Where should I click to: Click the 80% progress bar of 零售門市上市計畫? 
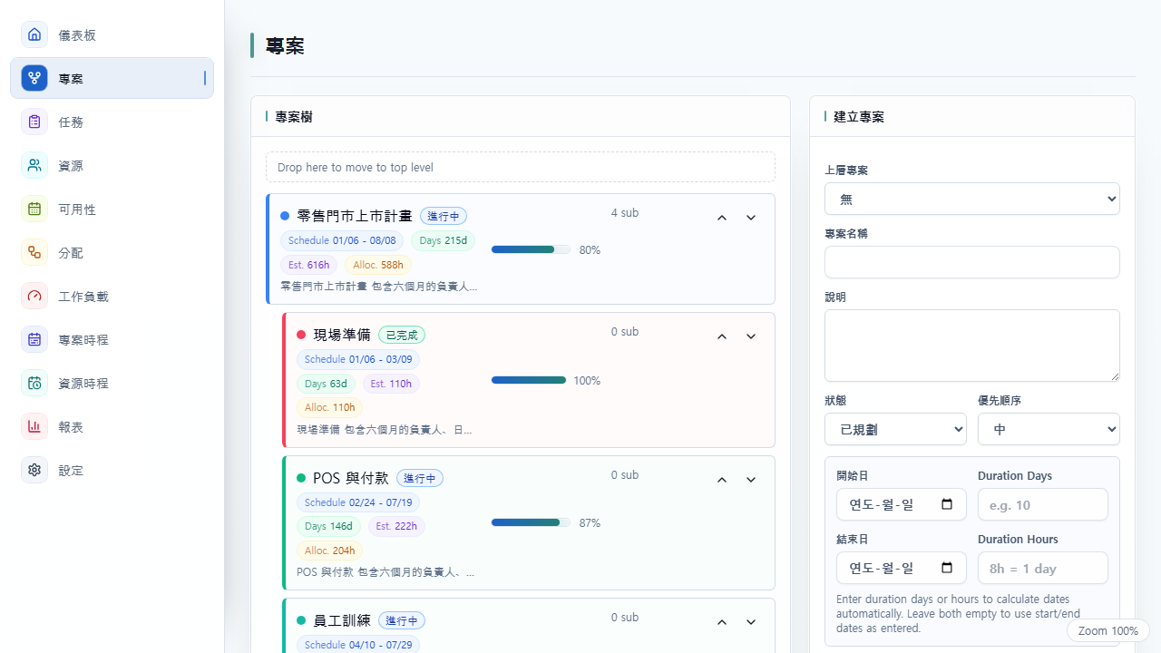(x=531, y=249)
